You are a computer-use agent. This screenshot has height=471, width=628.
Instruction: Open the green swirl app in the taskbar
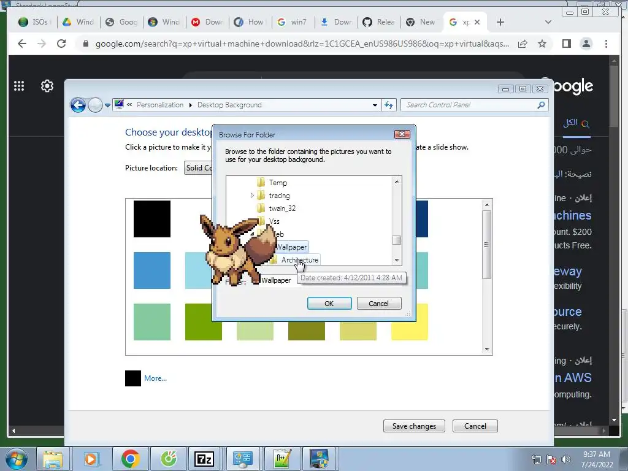click(168, 459)
